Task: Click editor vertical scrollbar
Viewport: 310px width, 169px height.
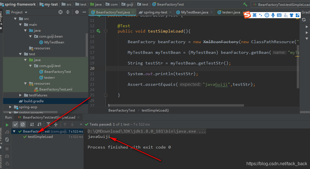Action: tap(298, 67)
